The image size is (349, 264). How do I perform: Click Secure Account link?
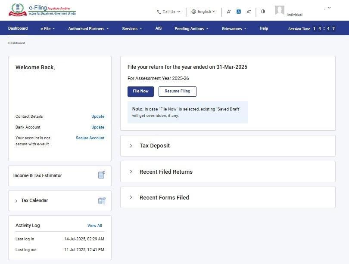pyautogui.click(x=90, y=138)
